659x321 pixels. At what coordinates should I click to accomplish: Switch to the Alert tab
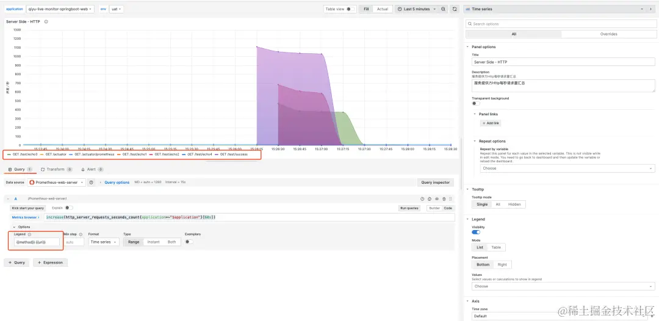[x=92, y=169]
